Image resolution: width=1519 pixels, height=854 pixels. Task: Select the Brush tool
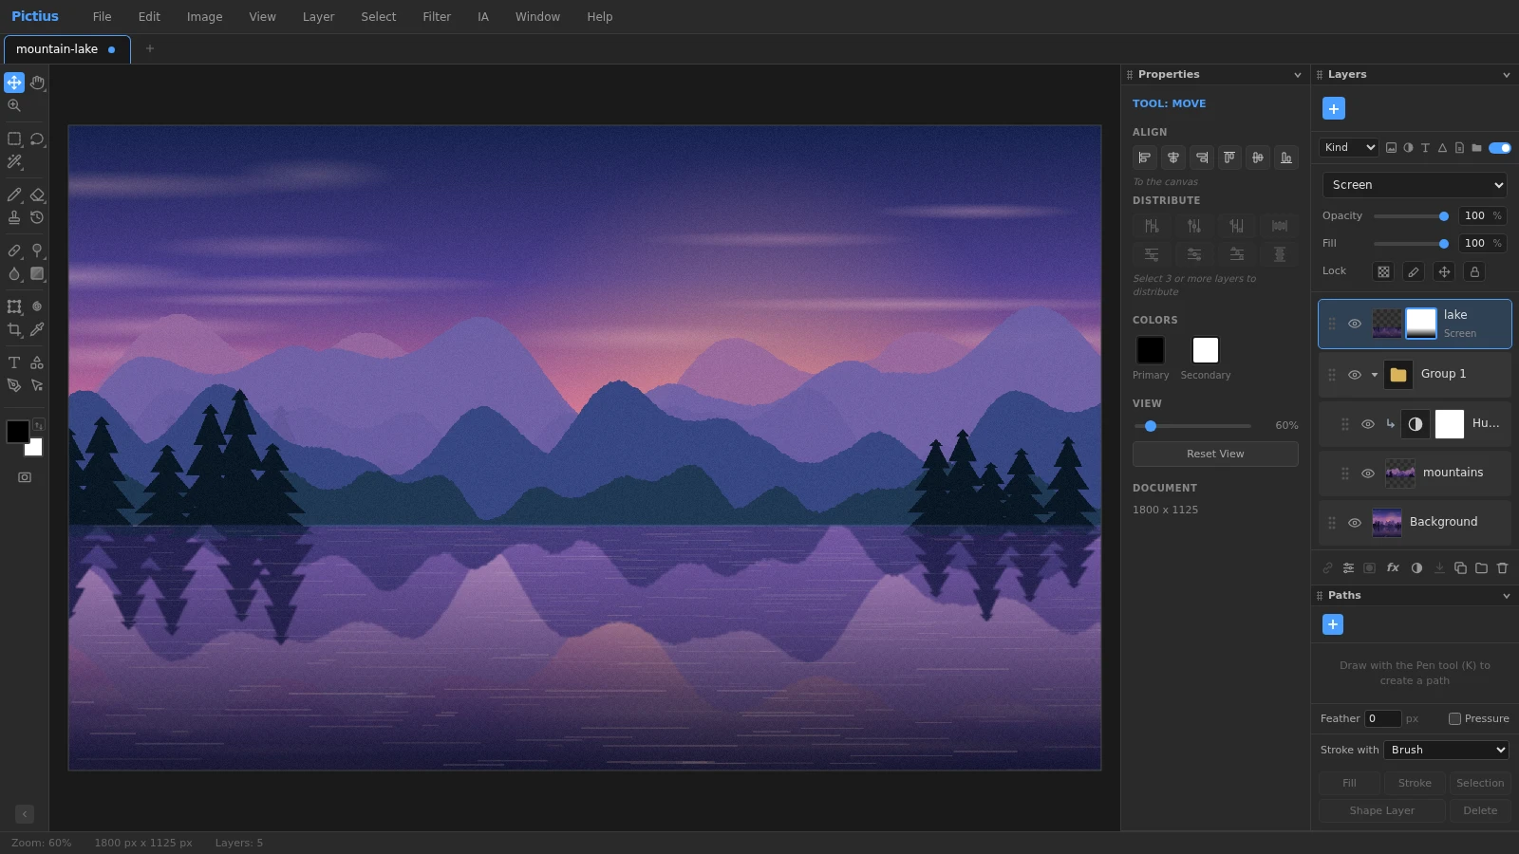point(14,195)
